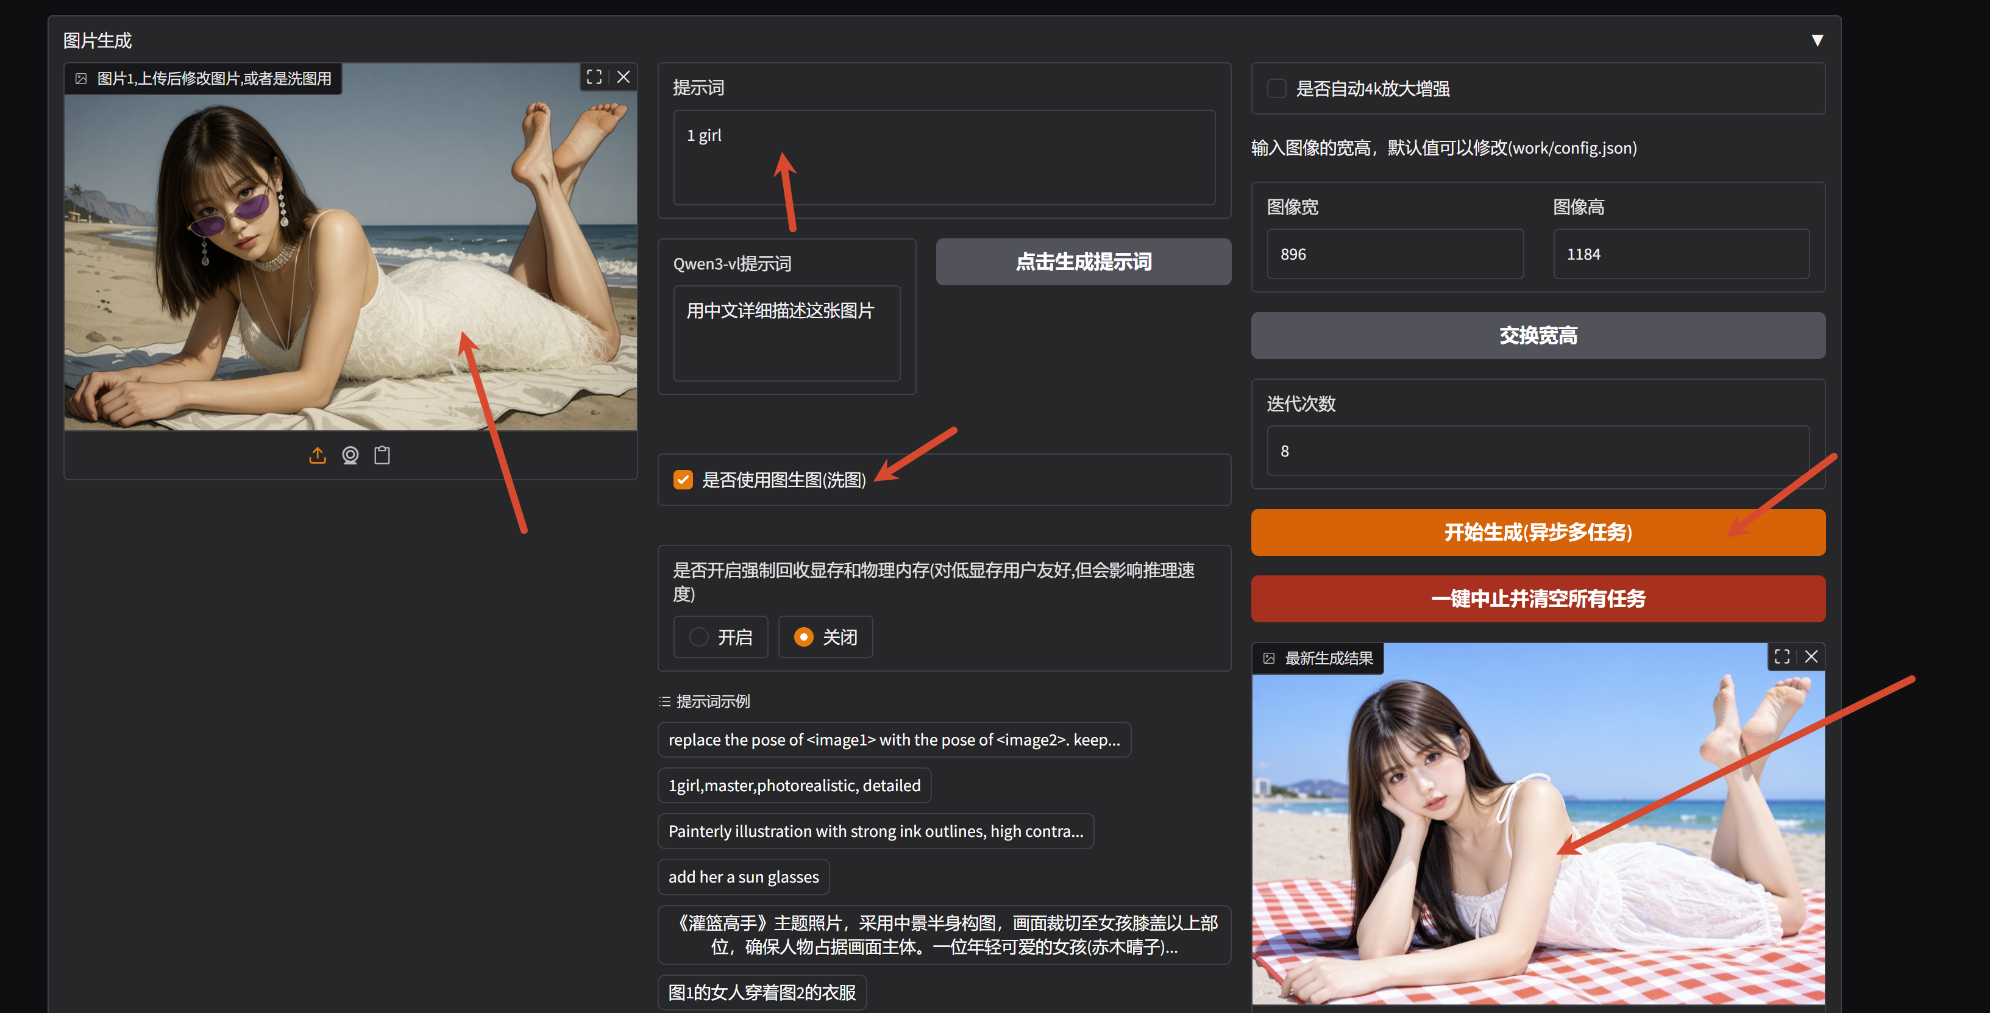Click the 提示词示例 heading text

click(713, 702)
